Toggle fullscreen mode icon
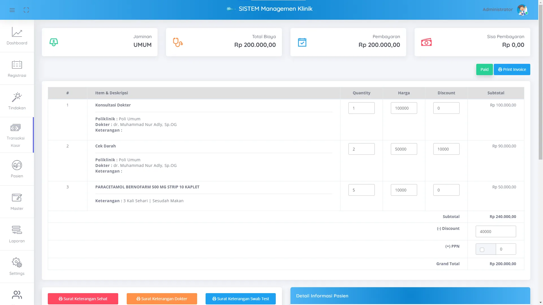The height and width of the screenshot is (305, 543). coord(26,10)
